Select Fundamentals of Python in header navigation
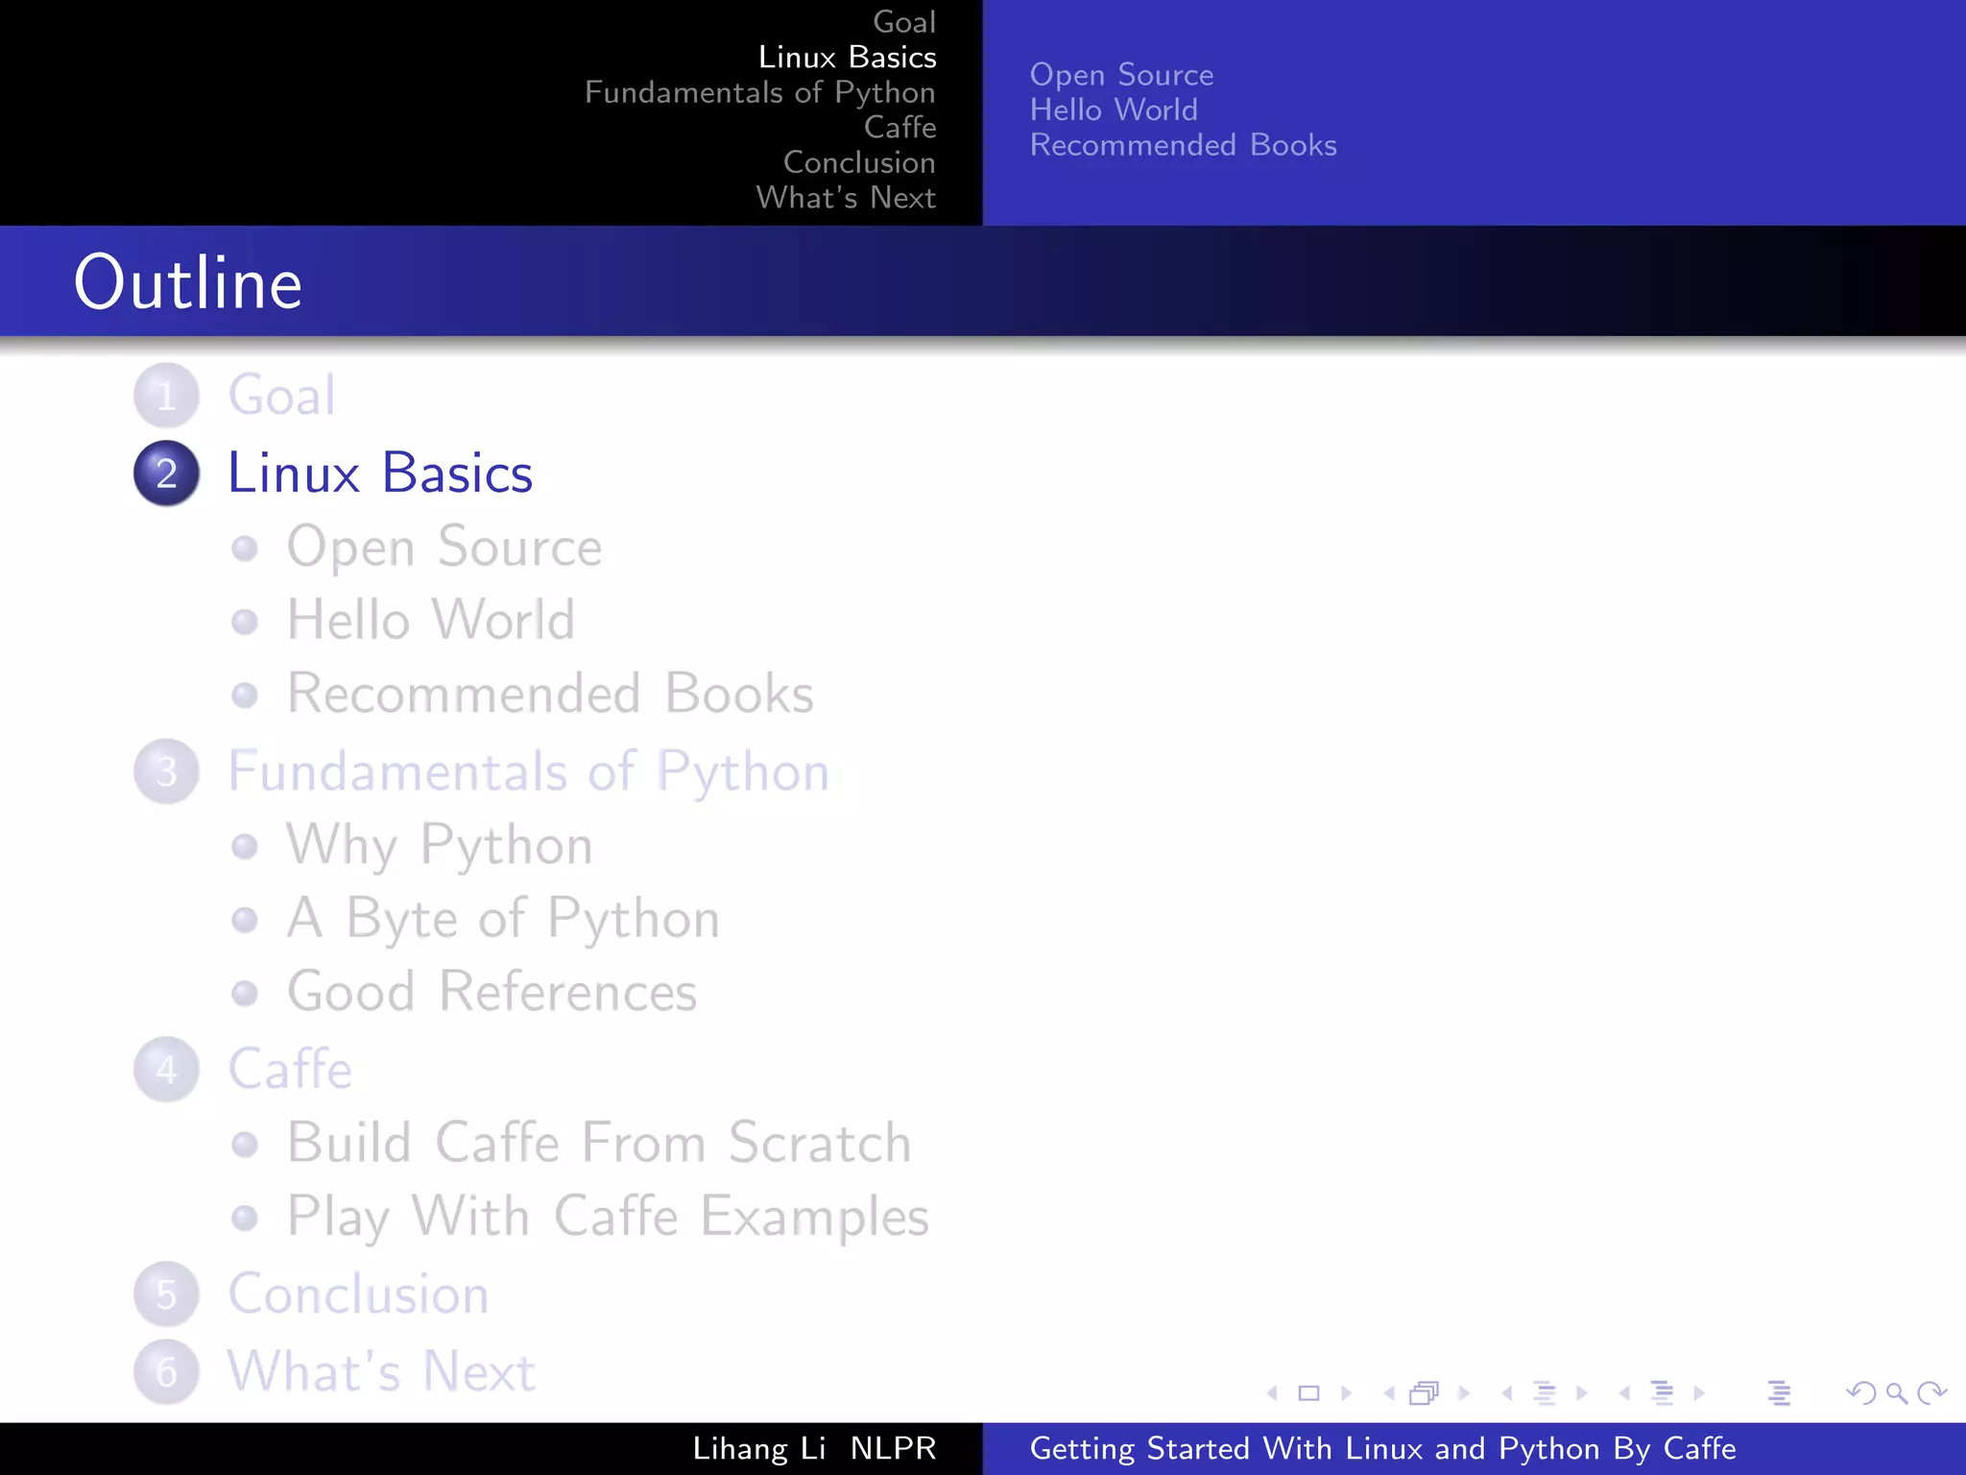1966x1475 pixels. (759, 92)
